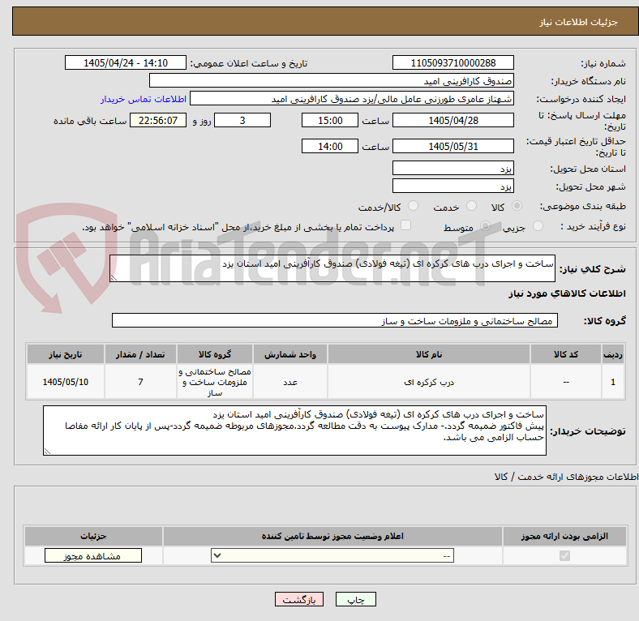Viewport: 639px width, 621px height.
Task: Click the goods group field مصالح ساختمانی
Action: [335, 320]
